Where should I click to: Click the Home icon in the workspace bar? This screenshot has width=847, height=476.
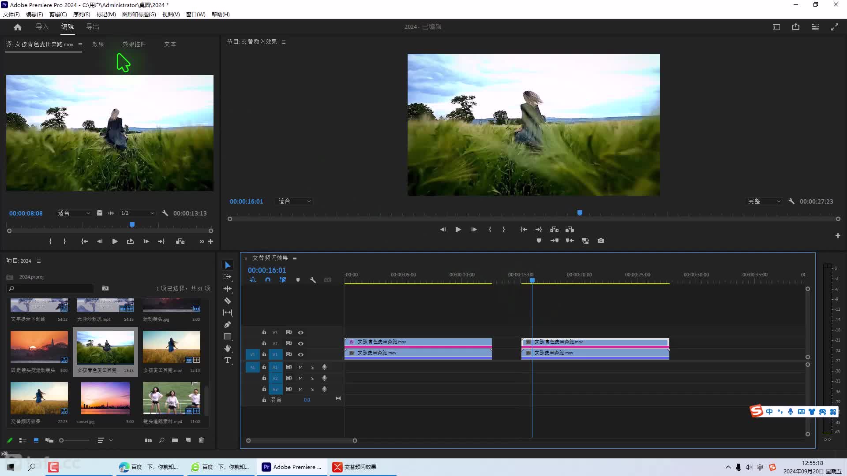click(x=18, y=27)
